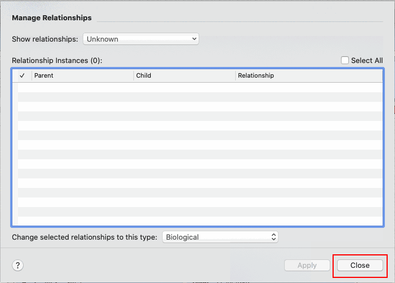Sort by the Relationship column header
395x283 pixels.
[x=308, y=75]
